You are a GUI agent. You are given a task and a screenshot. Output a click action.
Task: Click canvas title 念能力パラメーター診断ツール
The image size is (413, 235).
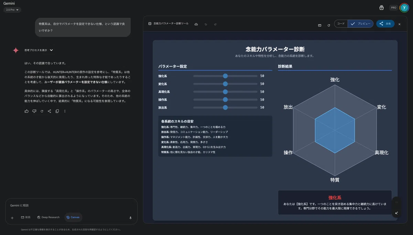pyautogui.click(x=171, y=24)
